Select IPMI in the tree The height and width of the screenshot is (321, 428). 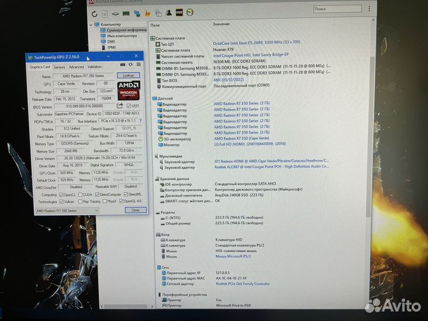click(x=111, y=47)
